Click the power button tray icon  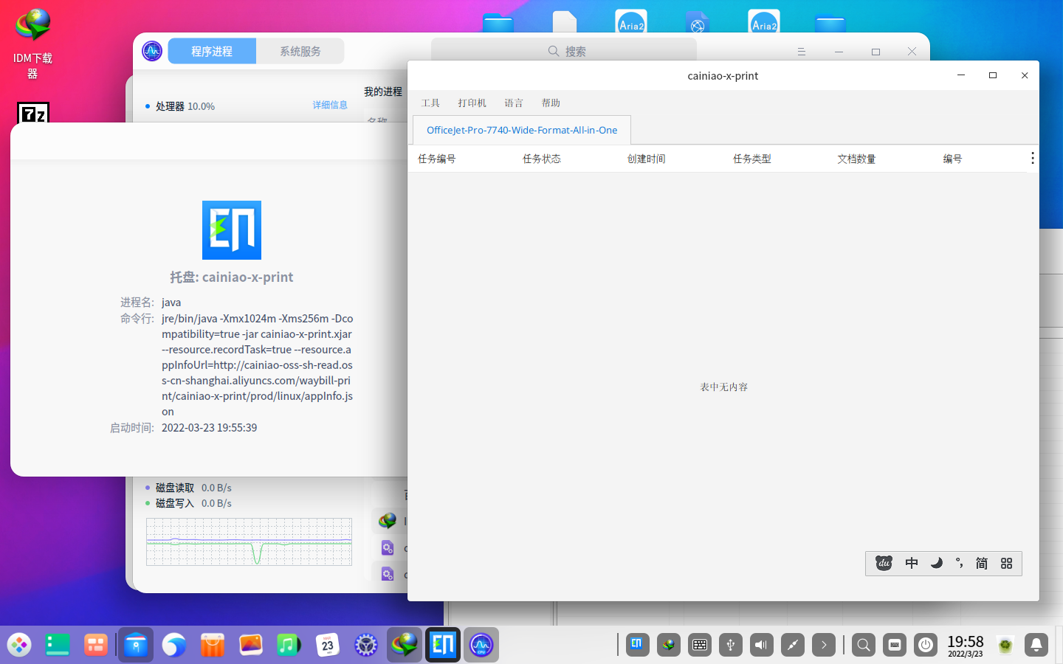(x=926, y=645)
